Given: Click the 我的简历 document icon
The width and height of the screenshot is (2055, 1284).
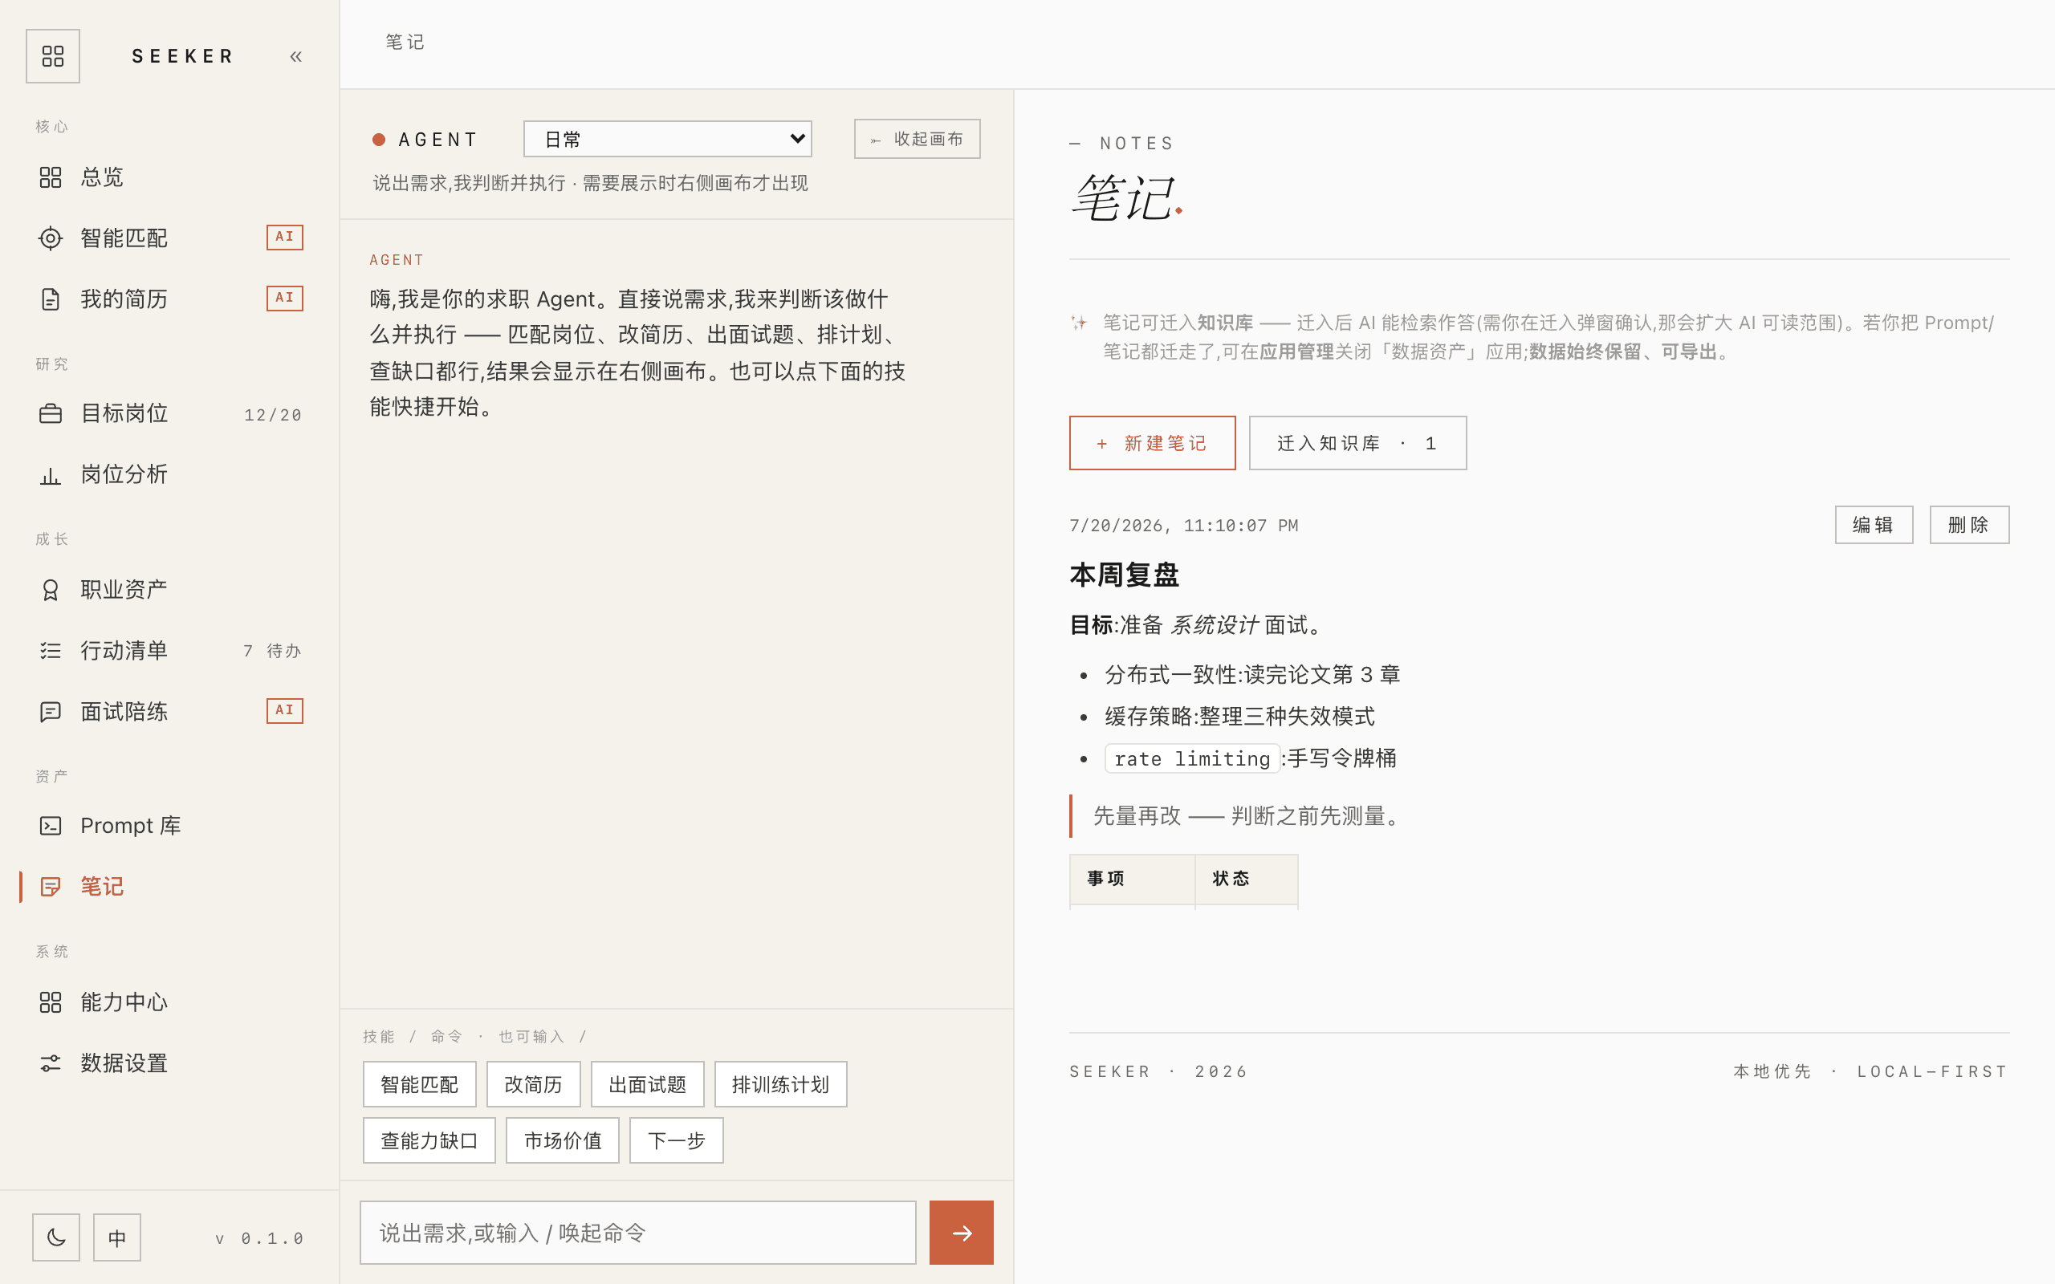Looking at the screenshot, I should [x=50, y=299].
